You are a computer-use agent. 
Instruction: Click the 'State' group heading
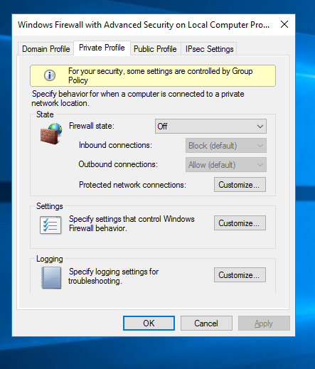pos(45,114)
